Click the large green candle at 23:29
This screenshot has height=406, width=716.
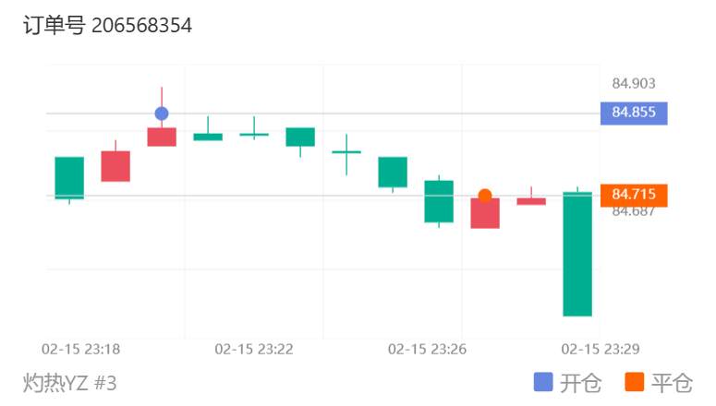click(x=577, y=254)
